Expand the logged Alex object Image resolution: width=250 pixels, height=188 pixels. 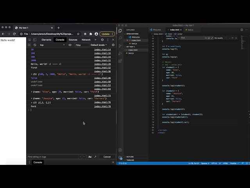click(32, 92)
